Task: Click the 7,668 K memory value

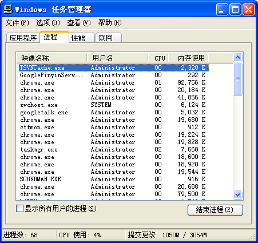Action: tap(193, 149)
